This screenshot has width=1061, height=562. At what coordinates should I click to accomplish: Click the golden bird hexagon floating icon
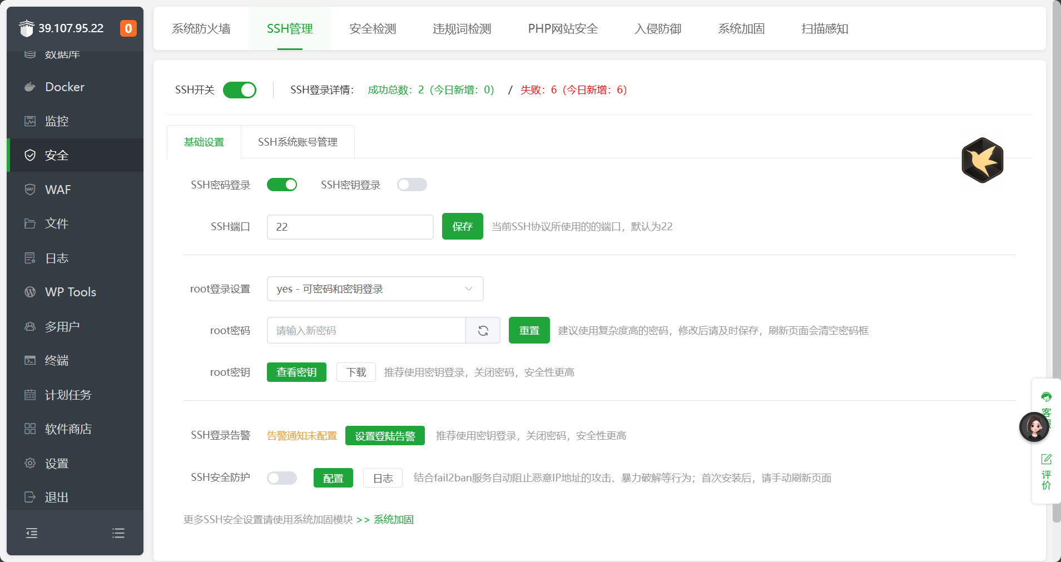(982, 160)
